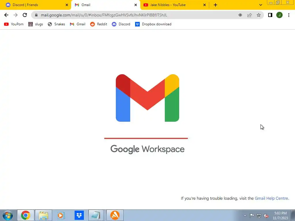Open Dropbox from the taskbar
The height and width of the screenshot is (221, 295).
coord(79,215)
